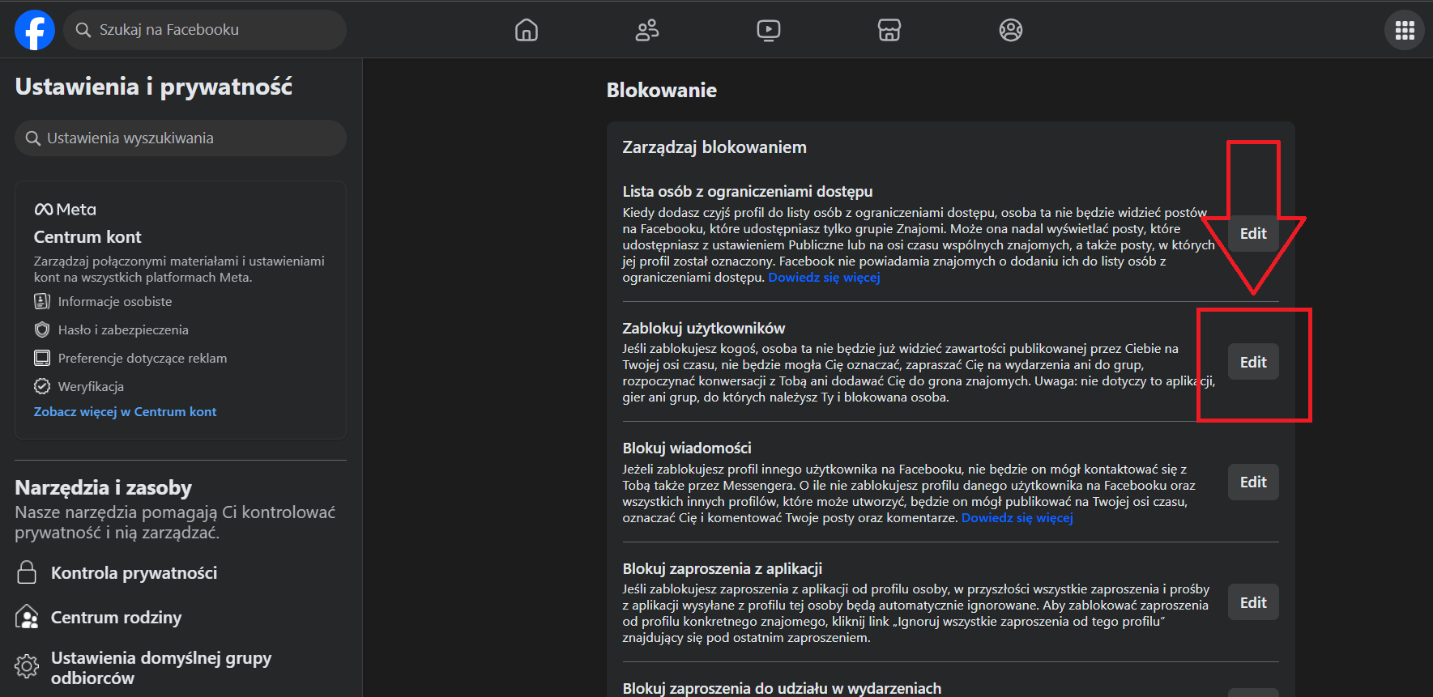Click the Ustawienia wyszukiwania search field
Screen dimensions: 1433x697
click(181, 138)
